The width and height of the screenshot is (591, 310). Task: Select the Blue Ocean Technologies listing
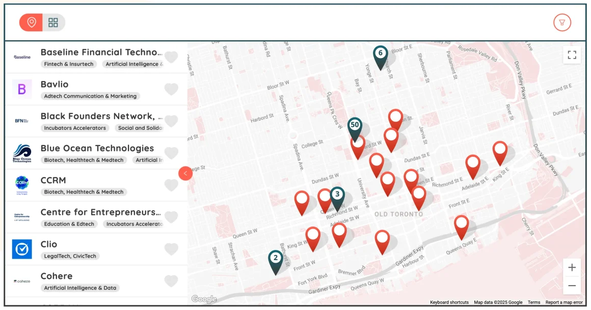click(x=97, y=148)
